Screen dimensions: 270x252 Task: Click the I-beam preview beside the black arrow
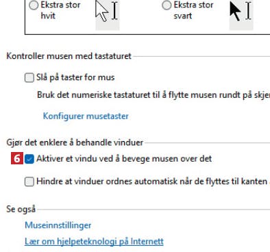(249, 10)
